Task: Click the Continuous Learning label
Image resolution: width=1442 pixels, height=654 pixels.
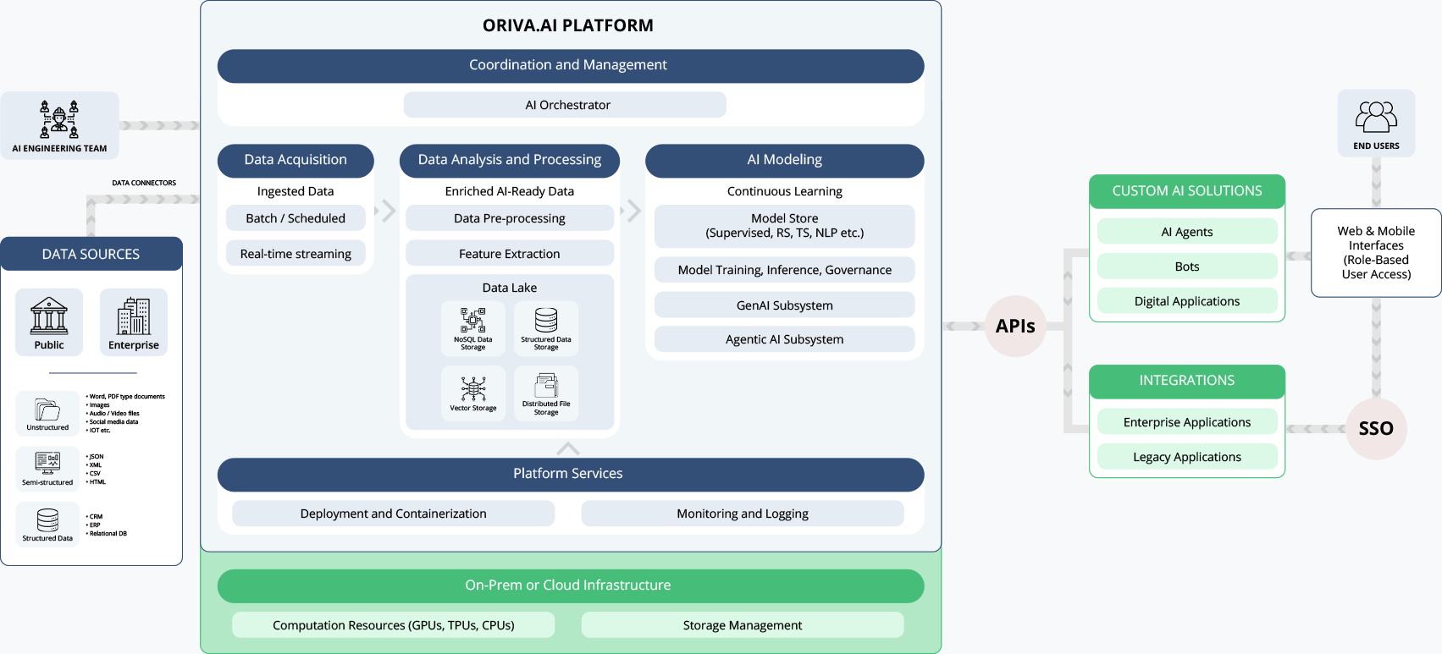Action: (784, 191)
